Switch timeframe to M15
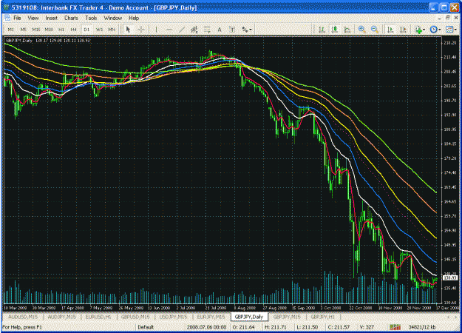462x333 pixels. [36, 30]
